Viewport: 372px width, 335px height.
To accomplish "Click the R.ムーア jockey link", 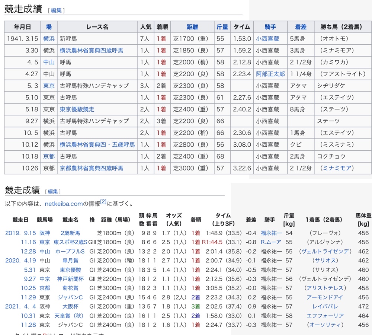I will (x=271, y=242).
